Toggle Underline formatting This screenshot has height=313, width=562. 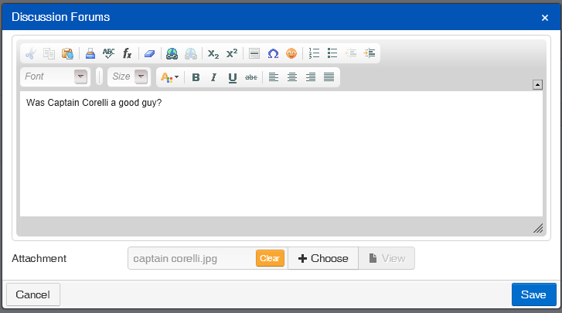coord(232,77)
